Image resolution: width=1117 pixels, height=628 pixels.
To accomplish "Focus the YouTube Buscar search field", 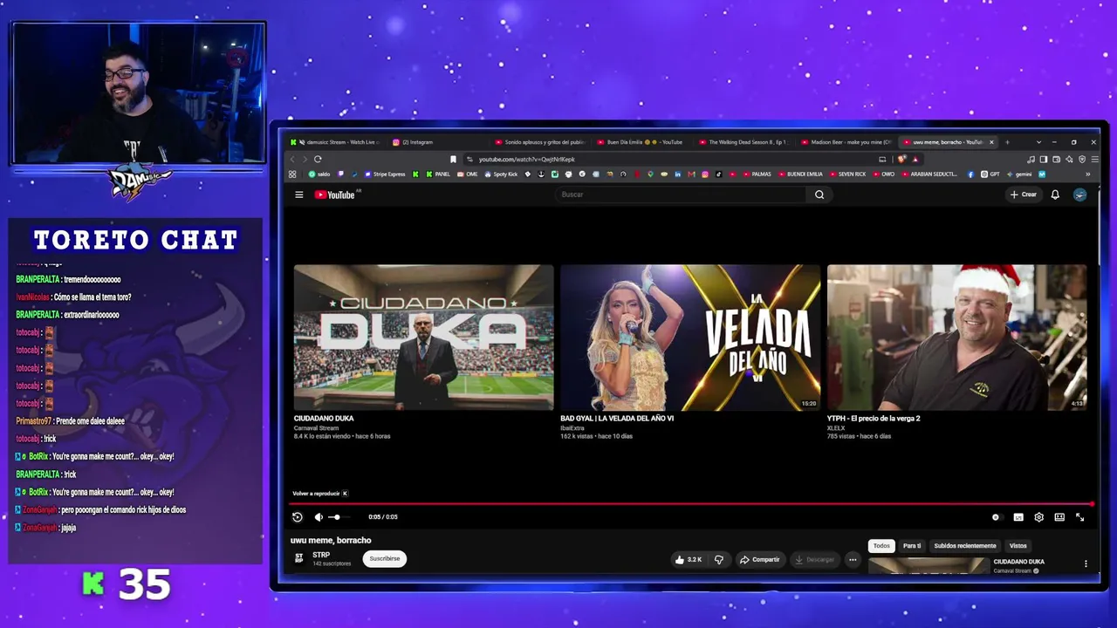I will pyautogui.click(x=682, y=195).
